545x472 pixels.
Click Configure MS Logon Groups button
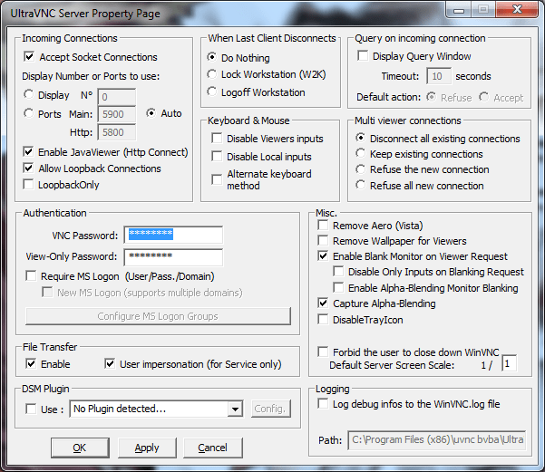[x=158, y=316]
